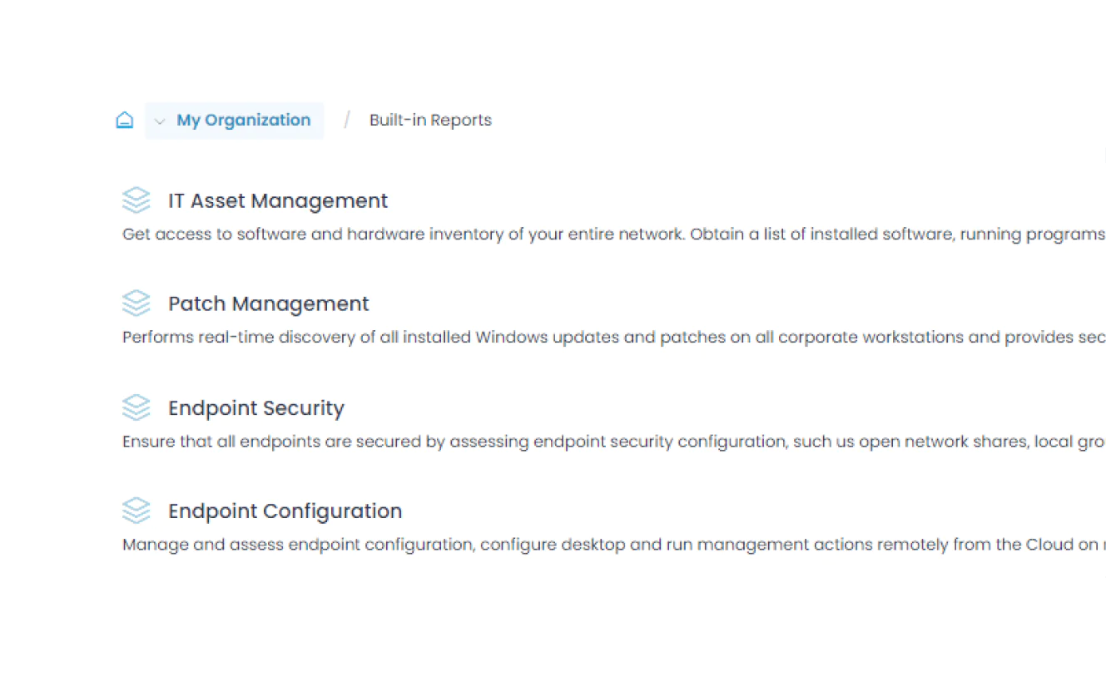The image size is (1106, 686).
Task: Click the 'Ensure that all endpoints' description
Action: (x=613, y=442)
